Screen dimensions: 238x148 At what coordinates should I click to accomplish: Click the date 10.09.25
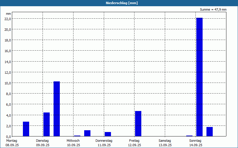pos(73,145)
